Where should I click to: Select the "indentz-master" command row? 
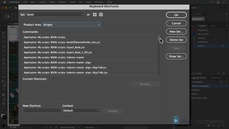tap(90, 57)
